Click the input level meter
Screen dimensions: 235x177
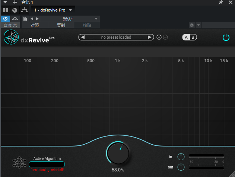(x=206, y=155)
